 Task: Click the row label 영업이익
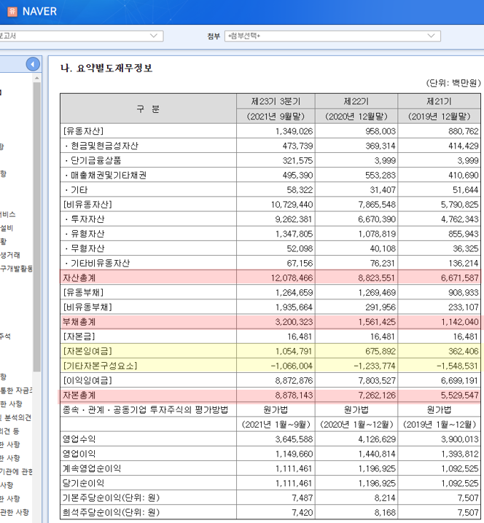click(x=79, y=454)
